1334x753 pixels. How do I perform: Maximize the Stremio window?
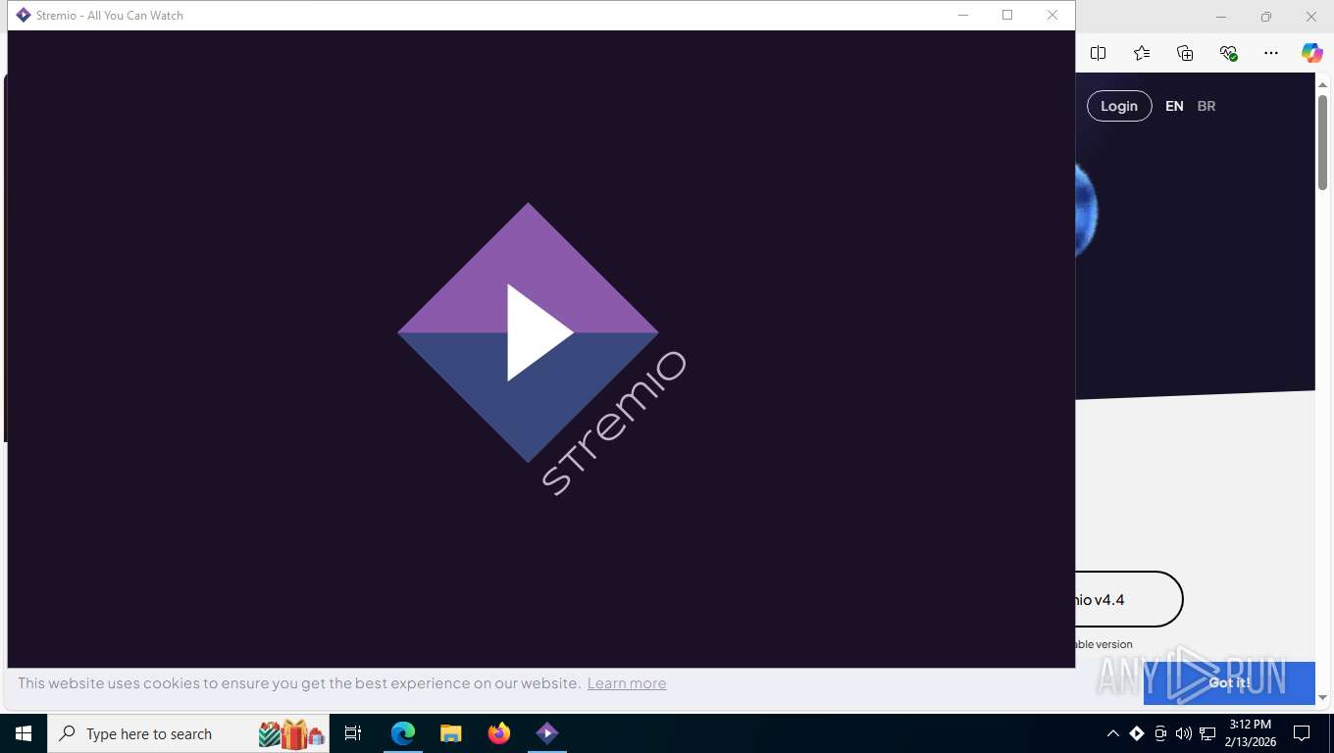click(x=1007, y=16)
